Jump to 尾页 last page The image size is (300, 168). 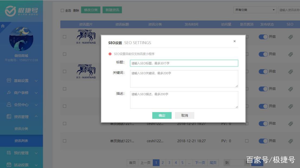coord(213,163)
